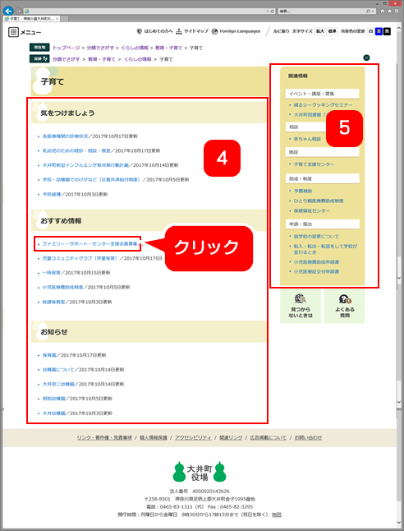Set background color to black swatch
This screenshot has width=404, height=531.
pos(387,31)
